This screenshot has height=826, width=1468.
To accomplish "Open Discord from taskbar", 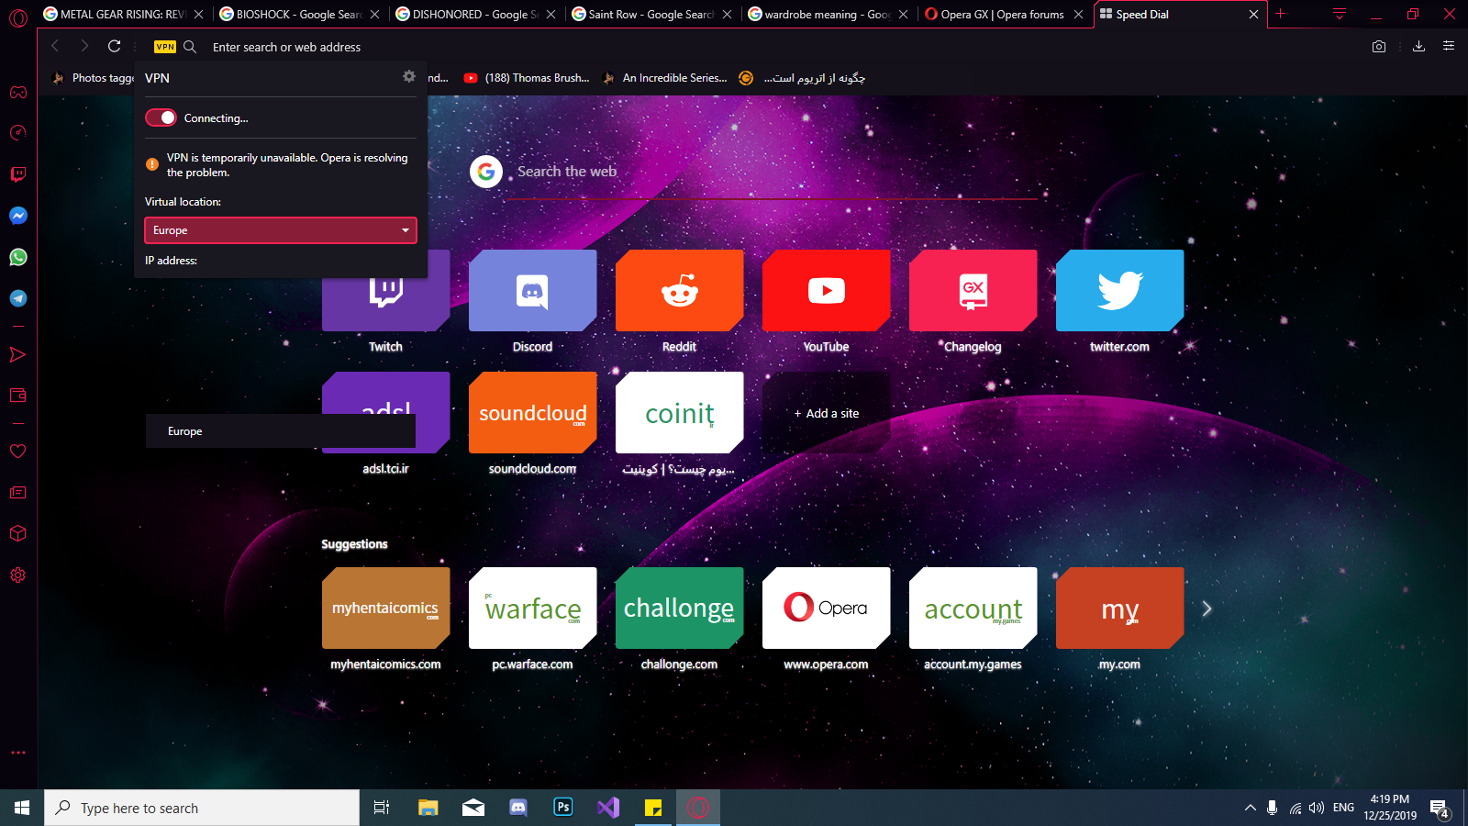I will (518, 808).
